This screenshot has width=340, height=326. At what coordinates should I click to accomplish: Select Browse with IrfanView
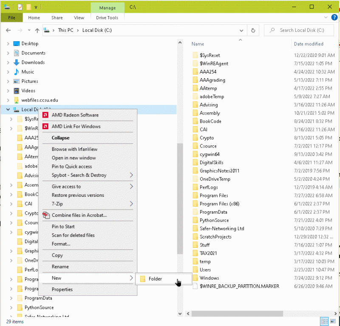coord(88,149)
